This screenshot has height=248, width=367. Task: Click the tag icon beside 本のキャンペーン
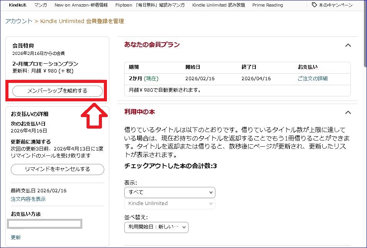tap(314, 5)
